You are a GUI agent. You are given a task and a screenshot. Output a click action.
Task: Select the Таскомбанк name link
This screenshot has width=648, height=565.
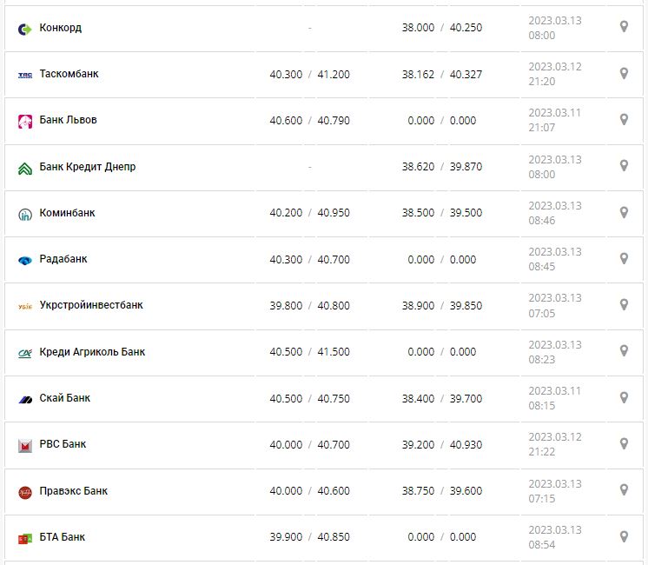pos(69,74)
